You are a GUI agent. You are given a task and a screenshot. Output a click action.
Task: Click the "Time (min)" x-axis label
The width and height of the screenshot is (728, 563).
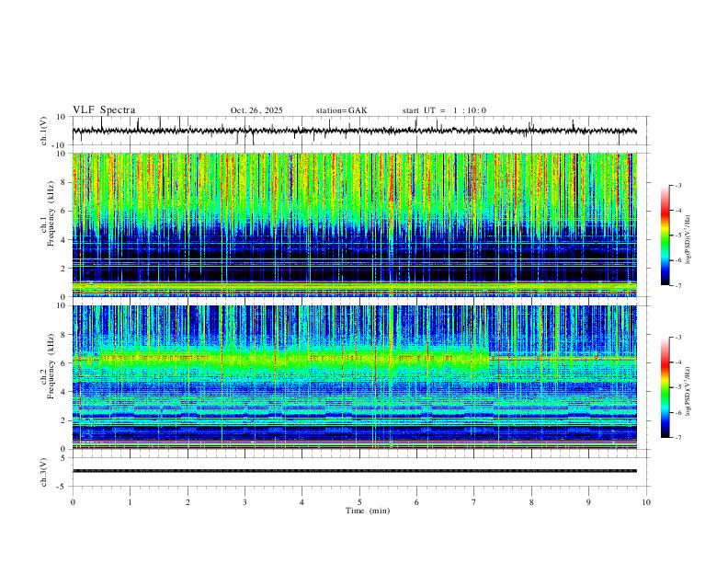(x=368, y=511)
